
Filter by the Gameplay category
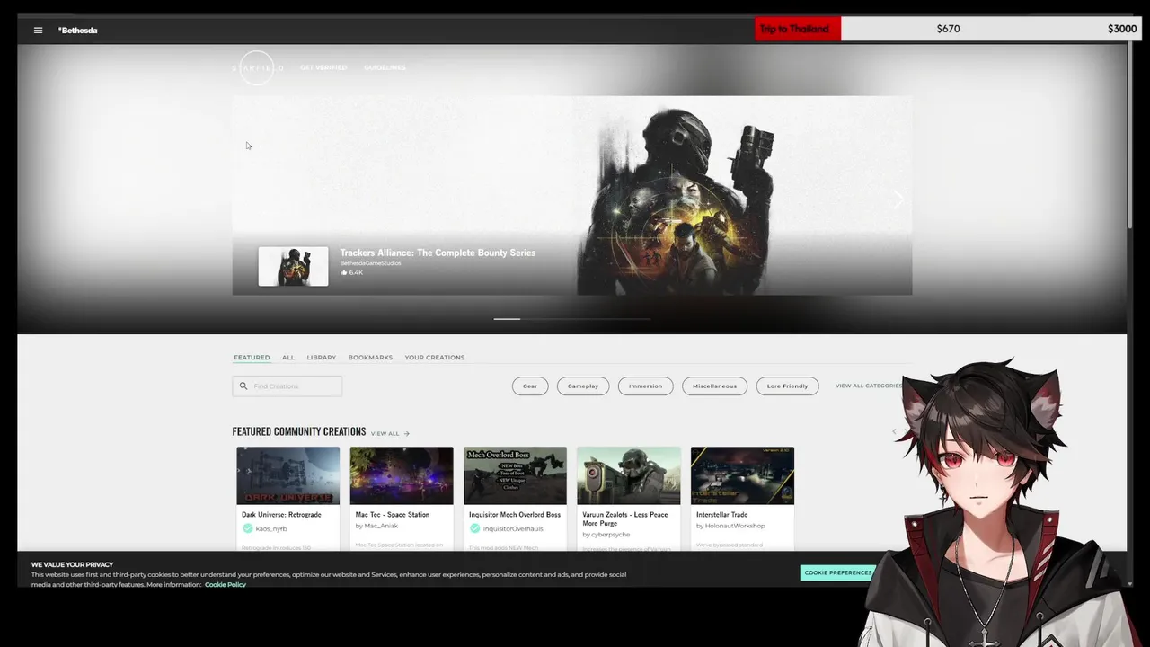[x=583, y=386]
